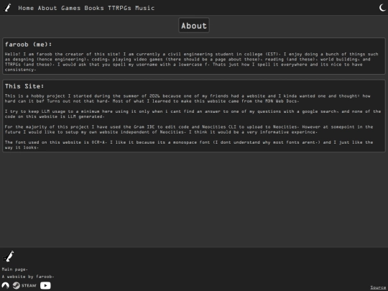Click the intro paragraph beginning "Hello! I am faroob"

[x=192, y=62]
